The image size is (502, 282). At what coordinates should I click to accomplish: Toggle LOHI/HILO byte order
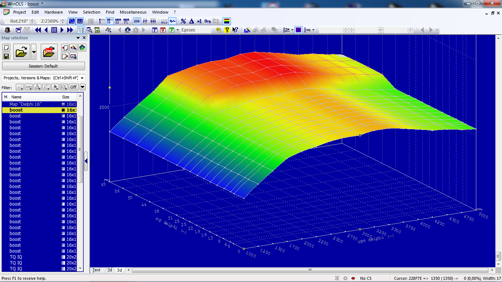tap(164, 21)
